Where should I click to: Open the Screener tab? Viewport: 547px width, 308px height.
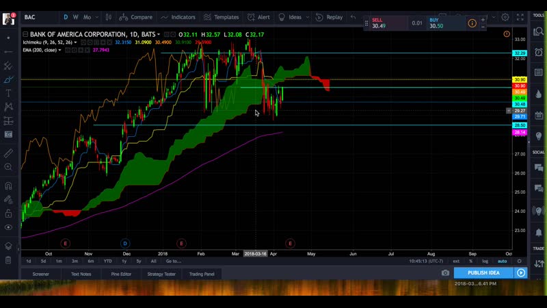41,274
